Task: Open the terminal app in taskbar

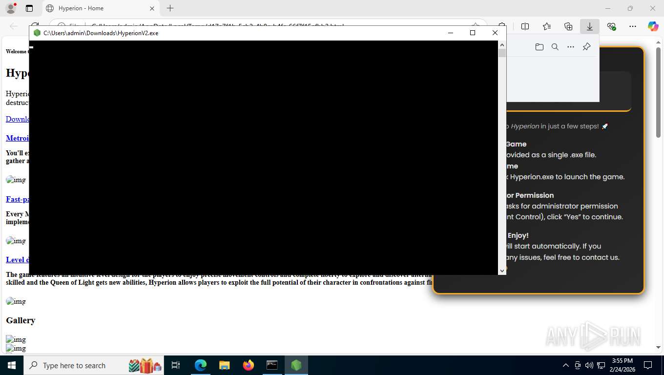Action: [272, 365]
